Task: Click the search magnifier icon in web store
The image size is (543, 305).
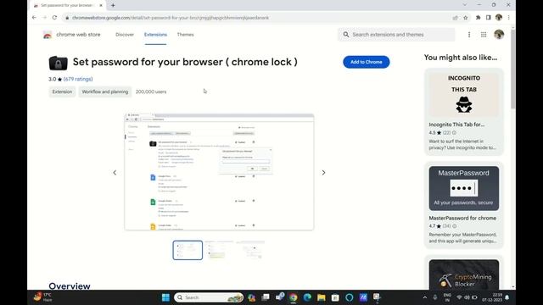Action: pos(346,35)
